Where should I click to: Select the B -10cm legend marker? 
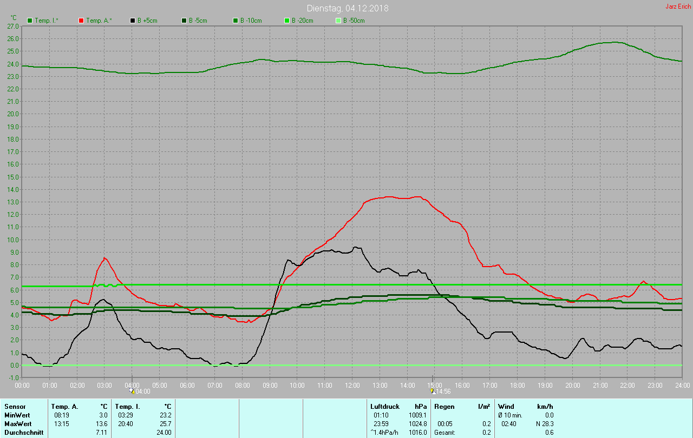[236, 21]
